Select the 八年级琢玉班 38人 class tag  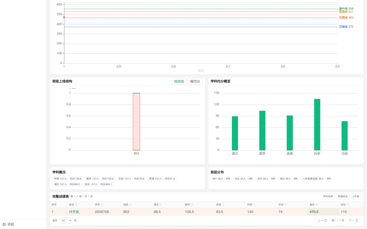tap(317, 179)
